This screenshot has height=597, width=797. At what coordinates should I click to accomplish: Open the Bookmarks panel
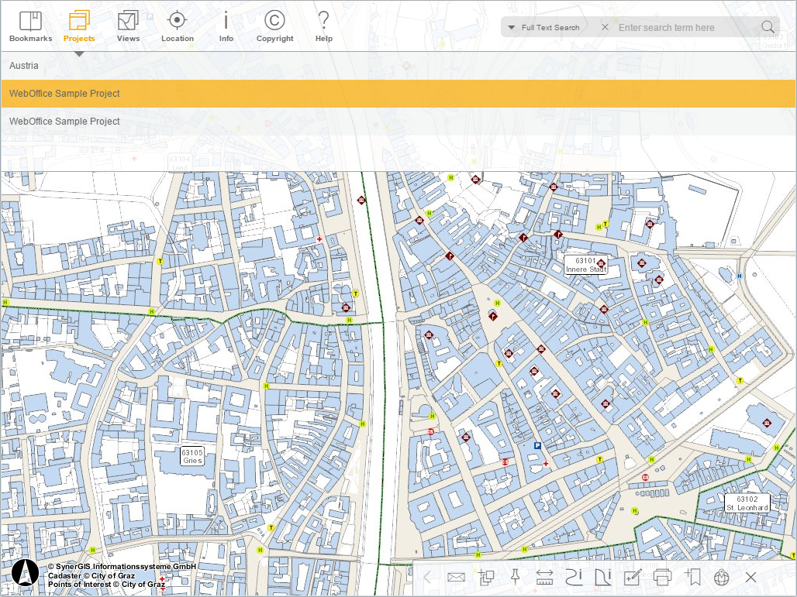click(30, 24)
